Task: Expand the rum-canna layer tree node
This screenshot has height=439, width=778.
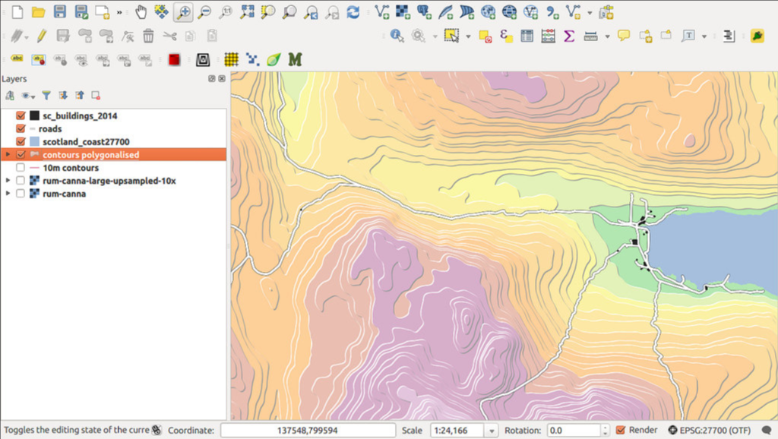Action: click(8, 194)
